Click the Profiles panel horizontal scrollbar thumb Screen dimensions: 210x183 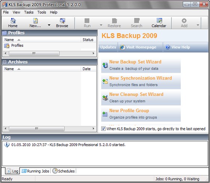pyautogui.click(x=34, y=54)
